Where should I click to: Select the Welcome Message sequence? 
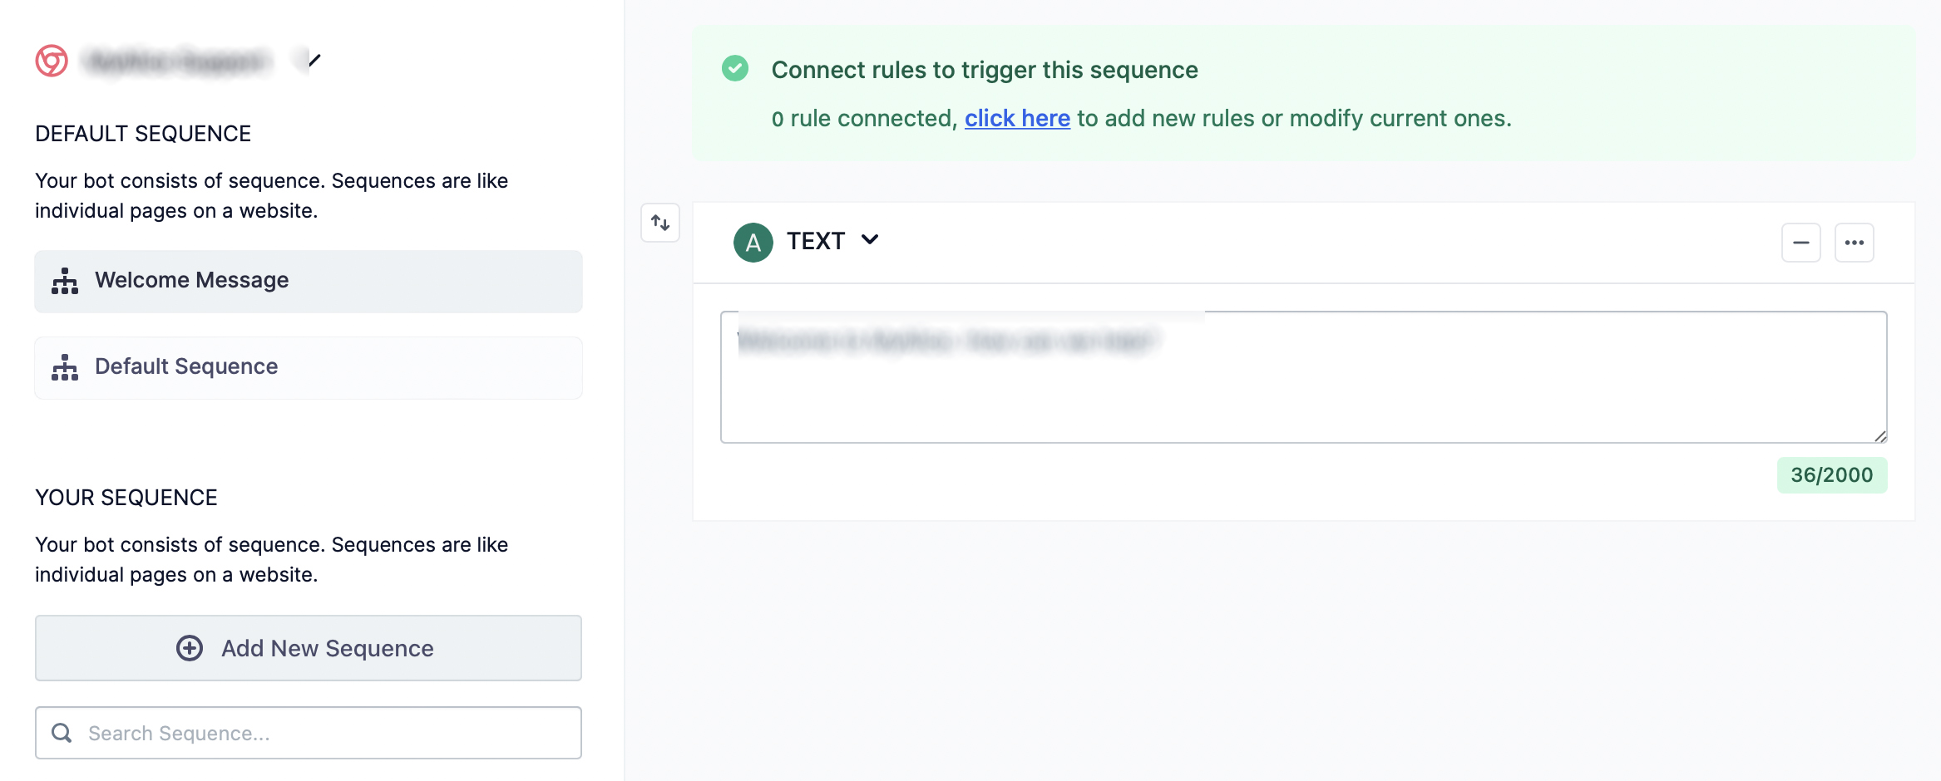click(309, 282)
